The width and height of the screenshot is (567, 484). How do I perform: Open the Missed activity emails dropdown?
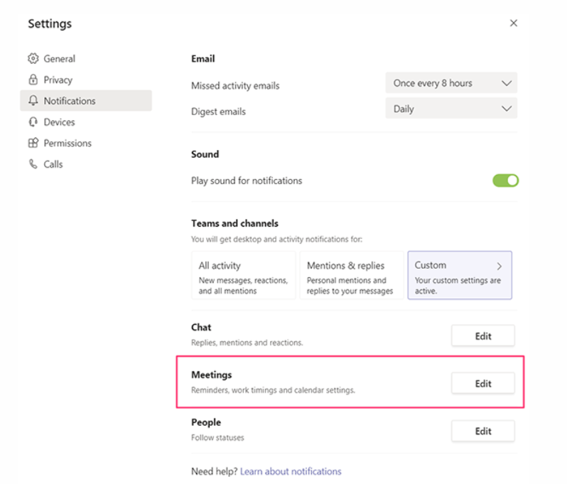451,83
